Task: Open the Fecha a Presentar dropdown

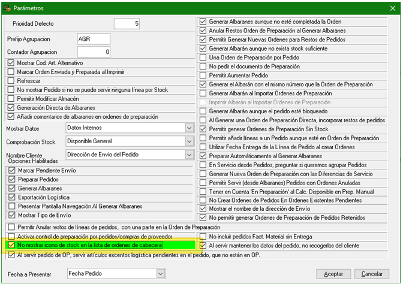Action: click(x=161, y=273)
